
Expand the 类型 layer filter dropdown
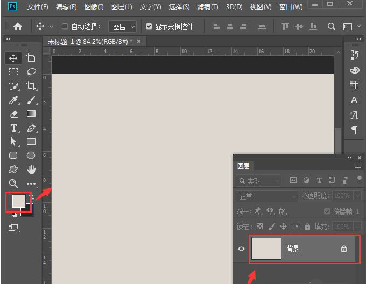[x=258, y=181]
